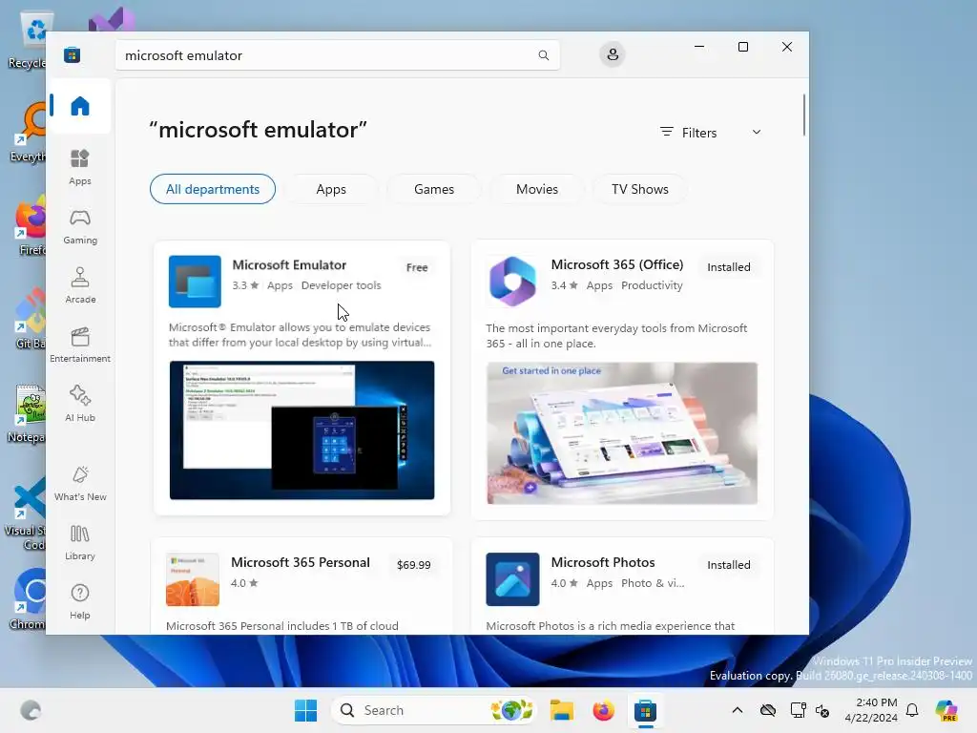Open the Home section in Store sidebar

[x=80, y=106]
